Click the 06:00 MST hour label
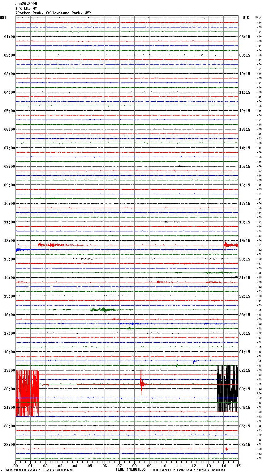263x474 pixels. pyautogui.click(x=10, y=129)
